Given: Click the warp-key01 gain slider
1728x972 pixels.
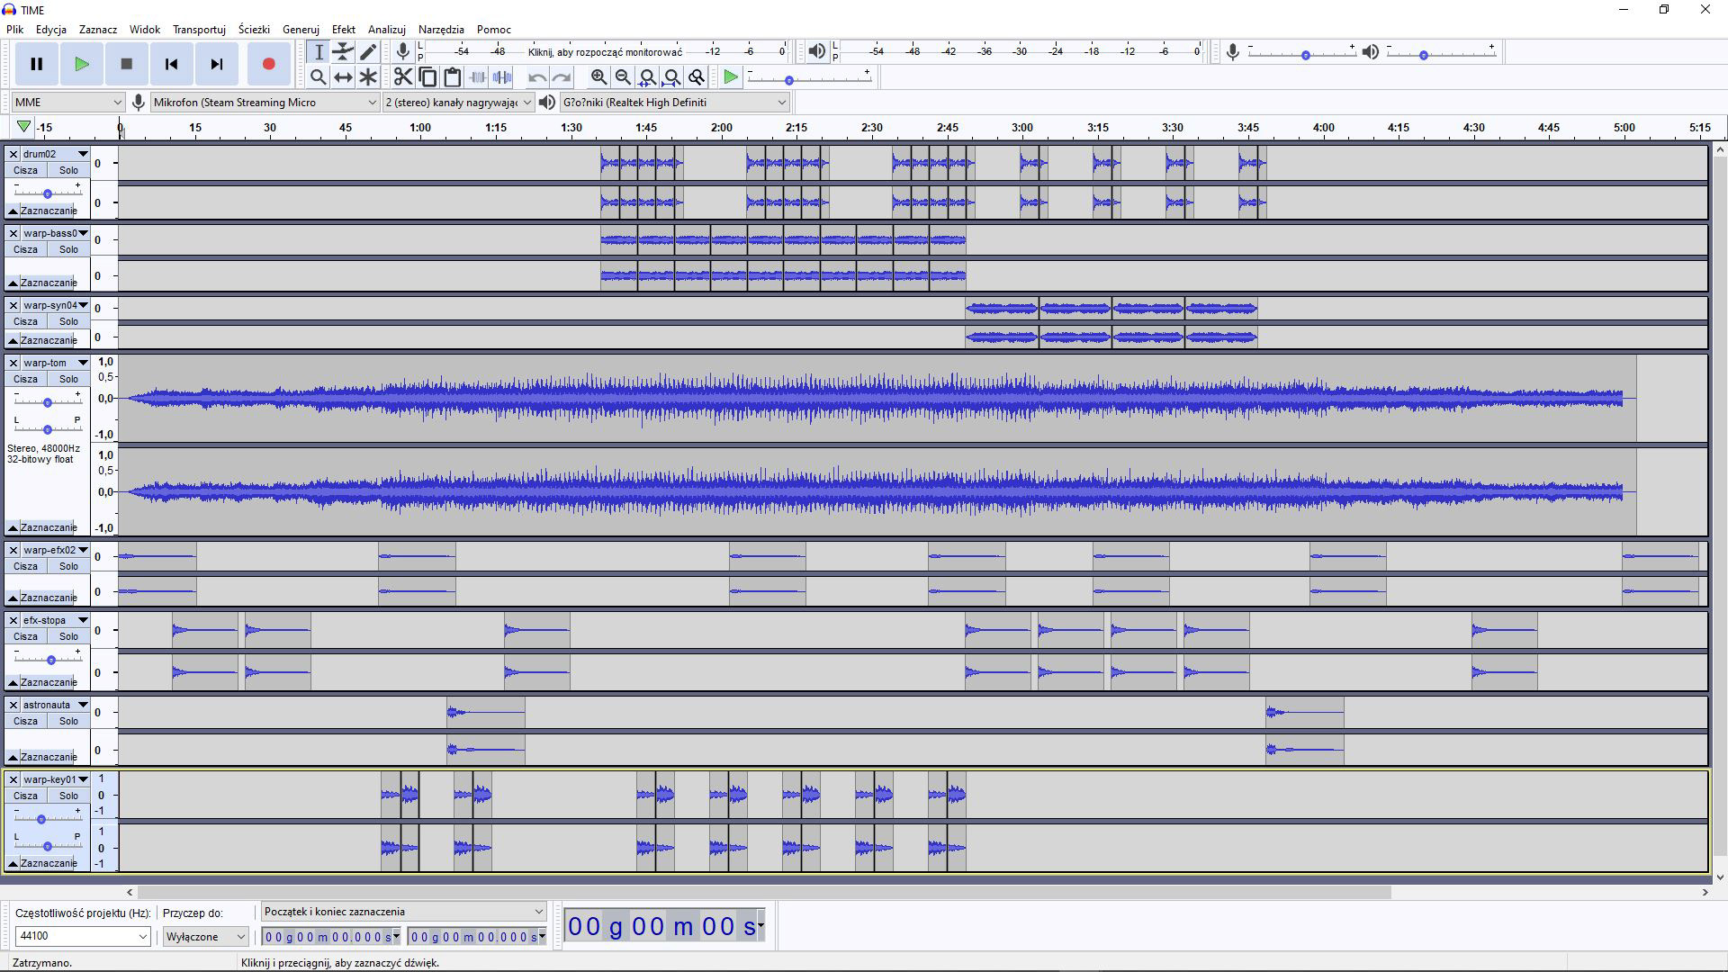Looking at the screenshot, I should (41, 819).
